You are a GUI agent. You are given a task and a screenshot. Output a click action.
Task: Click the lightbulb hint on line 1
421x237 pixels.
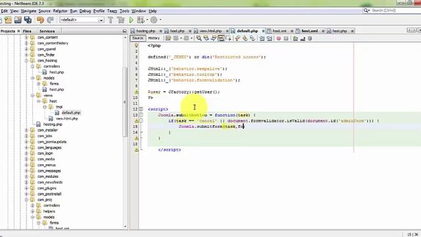click(x=136, y=45)
